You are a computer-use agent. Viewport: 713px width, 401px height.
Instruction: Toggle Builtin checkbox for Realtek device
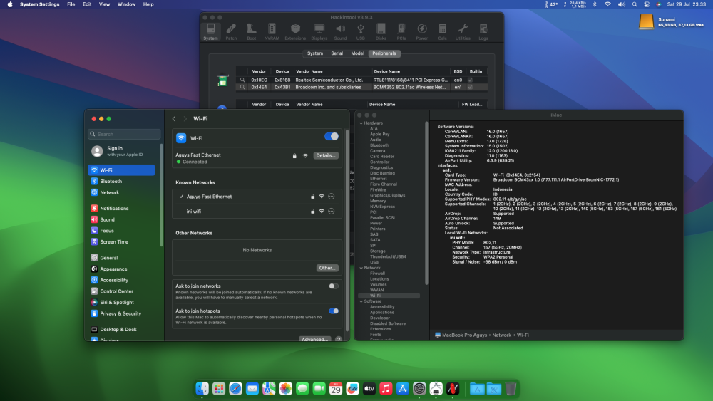coord(470,80)
